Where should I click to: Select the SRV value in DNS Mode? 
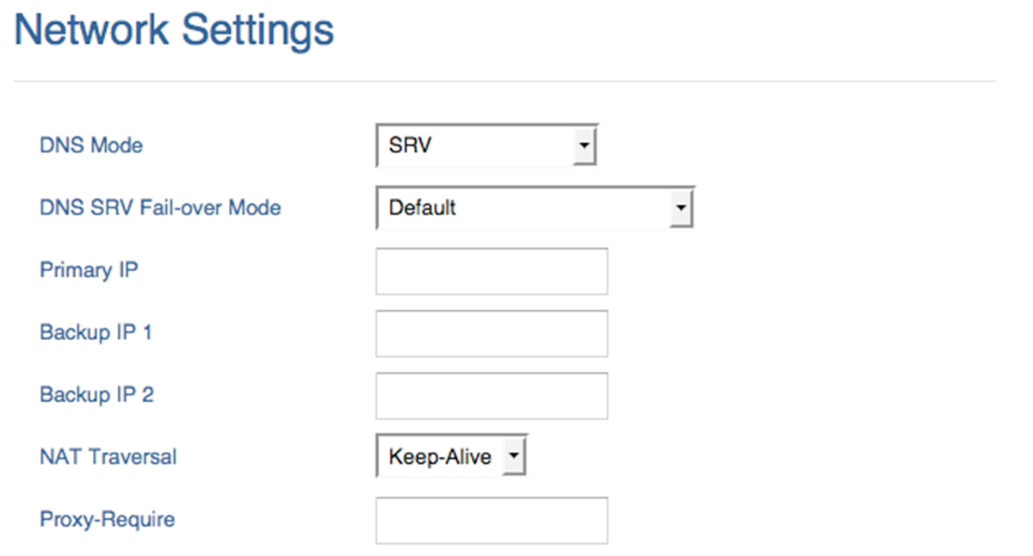(x=410, y=145)
